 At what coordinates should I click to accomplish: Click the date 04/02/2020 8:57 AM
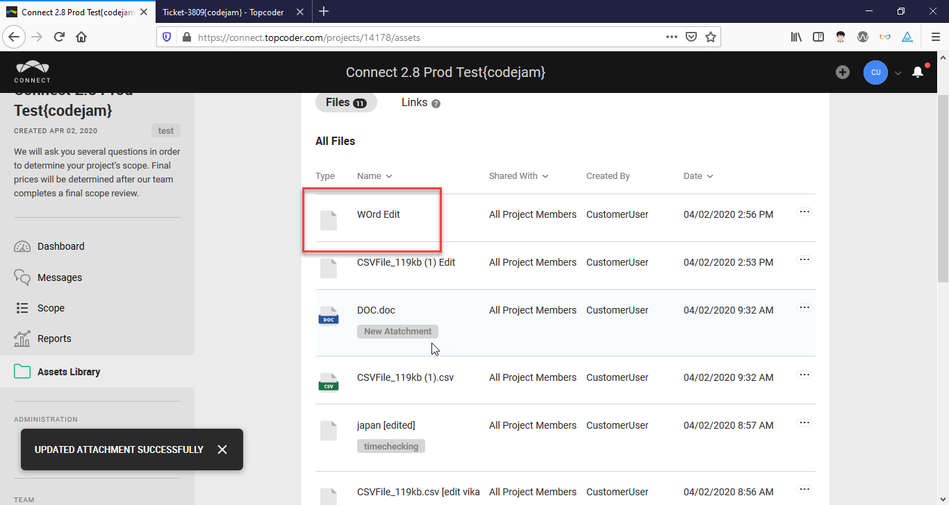tap(728, 425)
